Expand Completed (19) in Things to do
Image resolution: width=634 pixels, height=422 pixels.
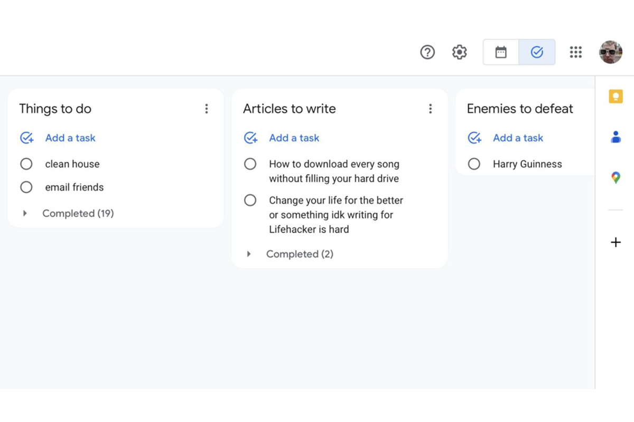(x=68, y=214)
